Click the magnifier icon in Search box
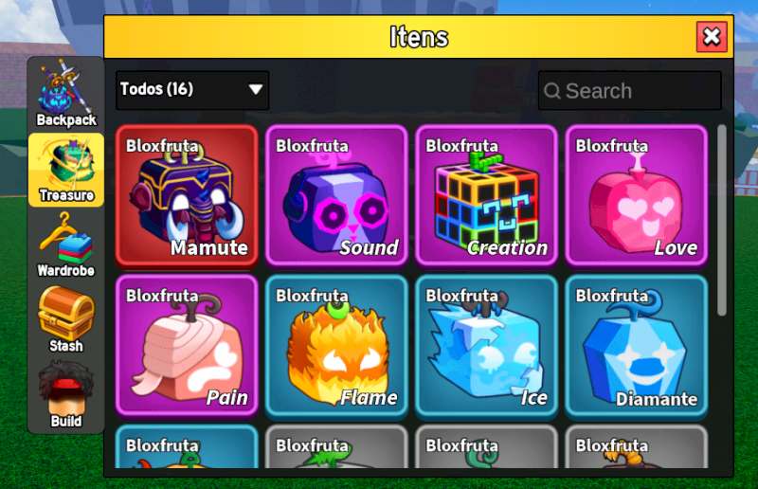The image size is (758, 489). click(552, 91)
